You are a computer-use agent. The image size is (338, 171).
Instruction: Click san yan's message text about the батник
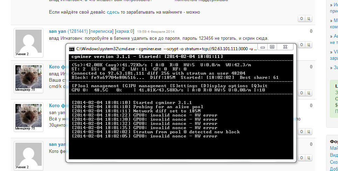[x=159, y=38]
